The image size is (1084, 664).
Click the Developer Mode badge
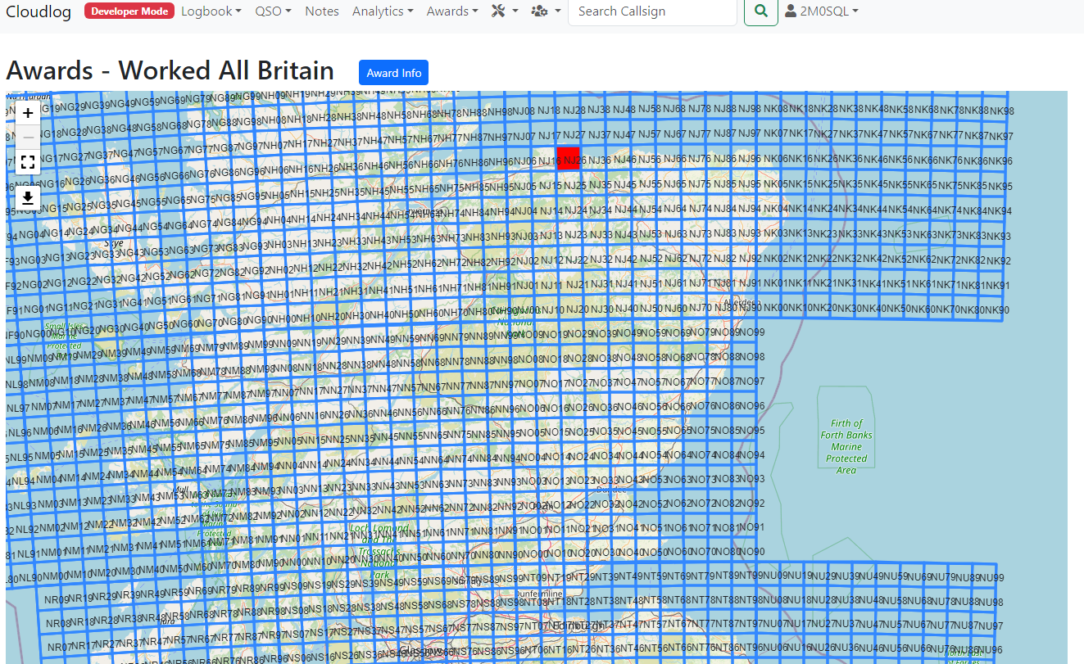(129, 11)
